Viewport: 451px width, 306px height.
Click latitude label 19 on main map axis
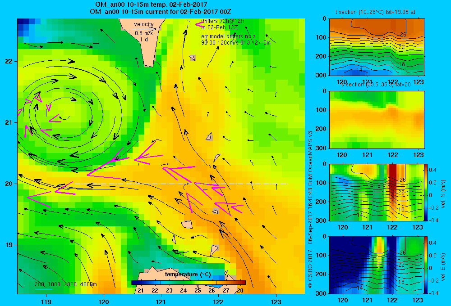[x=9, y=245]
